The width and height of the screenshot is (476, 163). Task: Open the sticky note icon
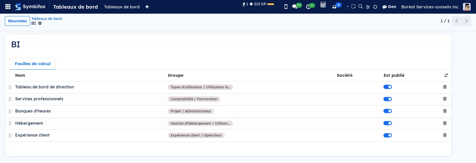(353, 6)
